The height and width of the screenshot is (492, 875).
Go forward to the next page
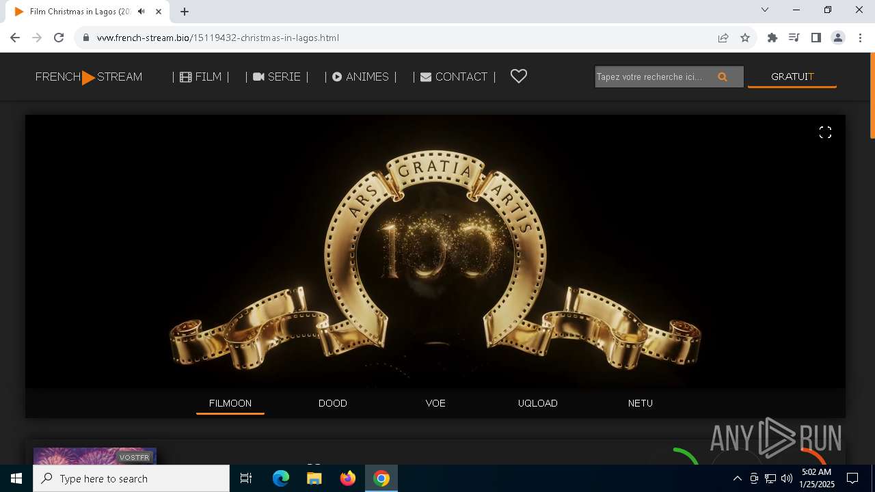tap(37, 38)
